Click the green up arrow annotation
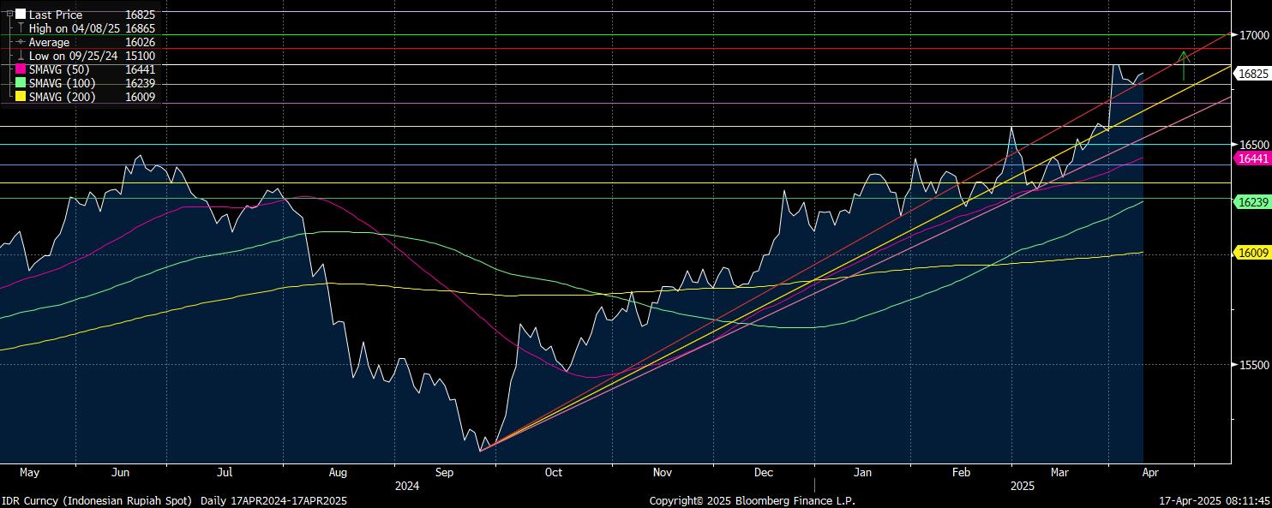Image resolution: width=1272 pixels, height=508 pixels. tap(1184, 65)
